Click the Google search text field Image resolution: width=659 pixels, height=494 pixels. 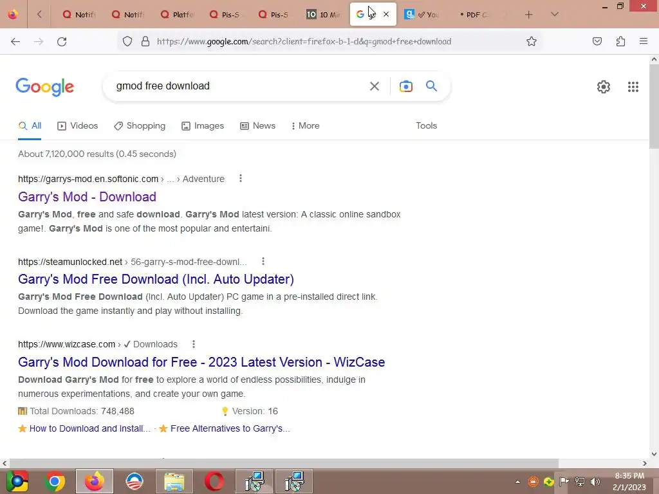(x=236, y=86)
